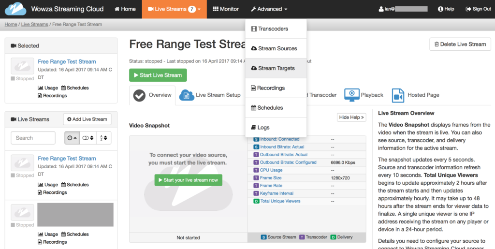This screenshot has width=495, height=249.
Task: Click Frame Size stat link
Action: click(271, 178)
